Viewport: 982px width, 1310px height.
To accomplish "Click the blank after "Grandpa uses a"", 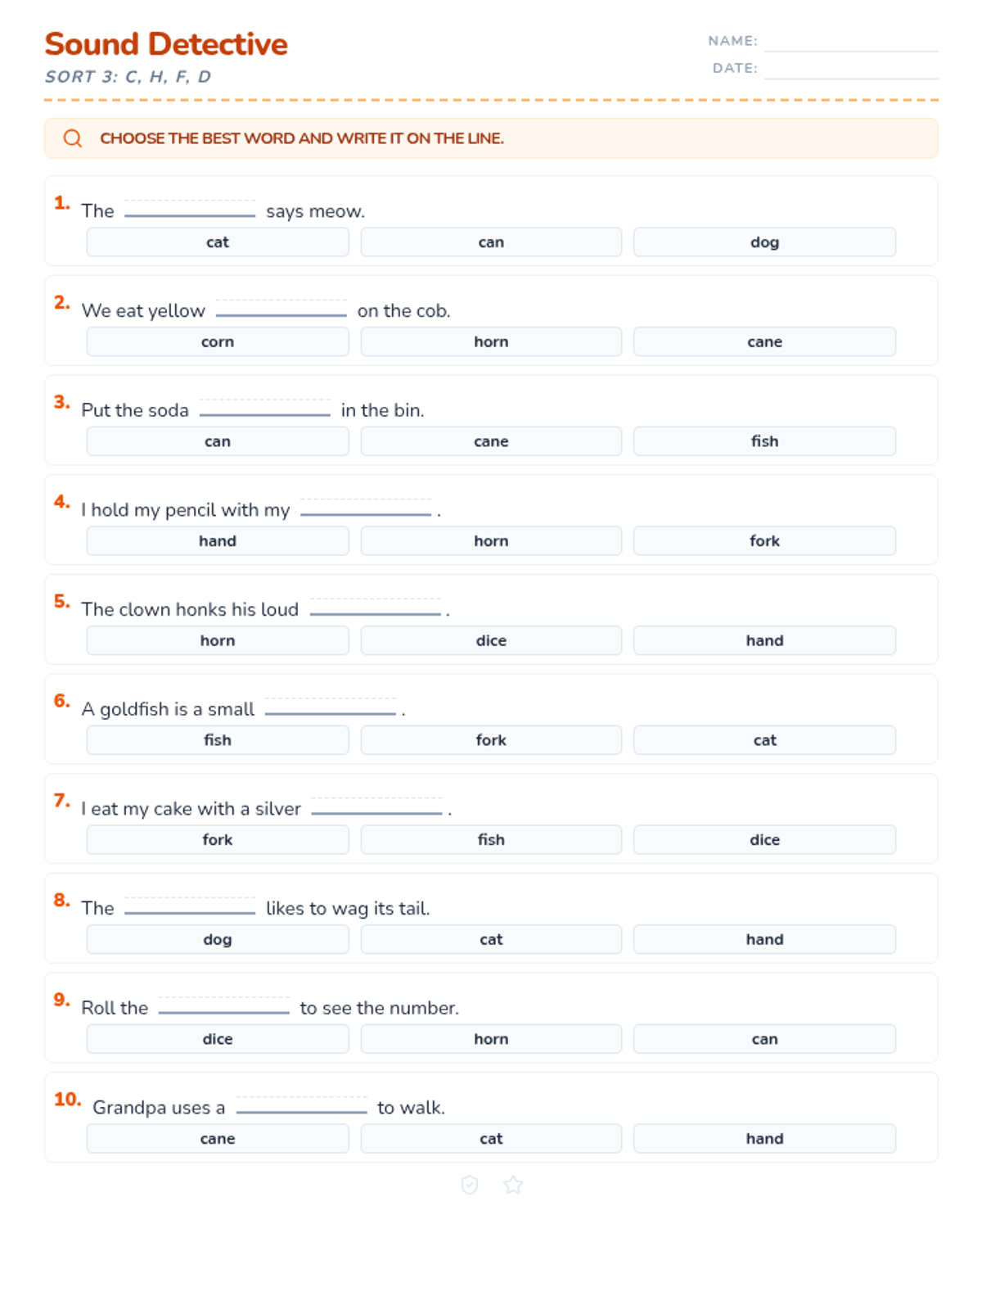I will click(301, 1106).
